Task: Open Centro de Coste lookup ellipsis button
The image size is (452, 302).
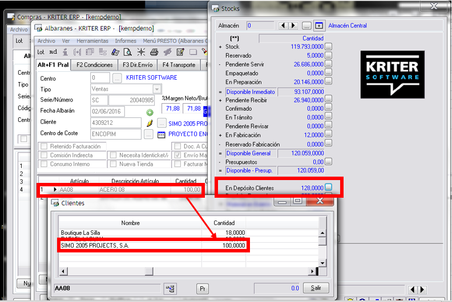Action: click(148, 134)
